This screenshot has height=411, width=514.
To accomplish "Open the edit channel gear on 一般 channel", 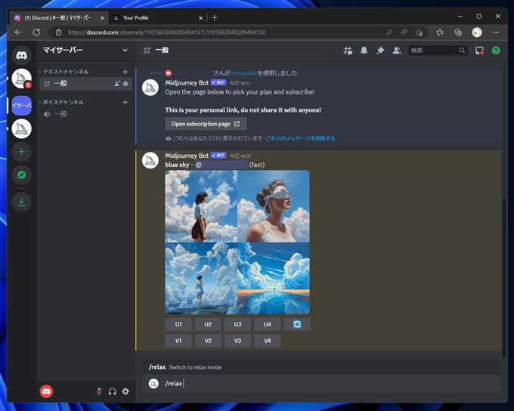I will tap(125, 84).
